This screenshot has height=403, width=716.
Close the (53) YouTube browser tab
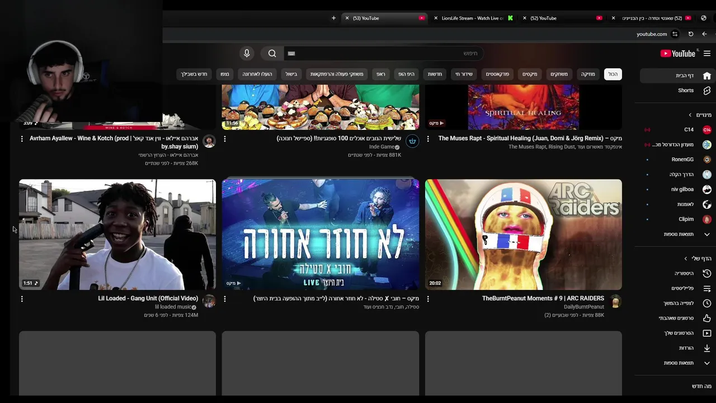(x=347, y=18)
